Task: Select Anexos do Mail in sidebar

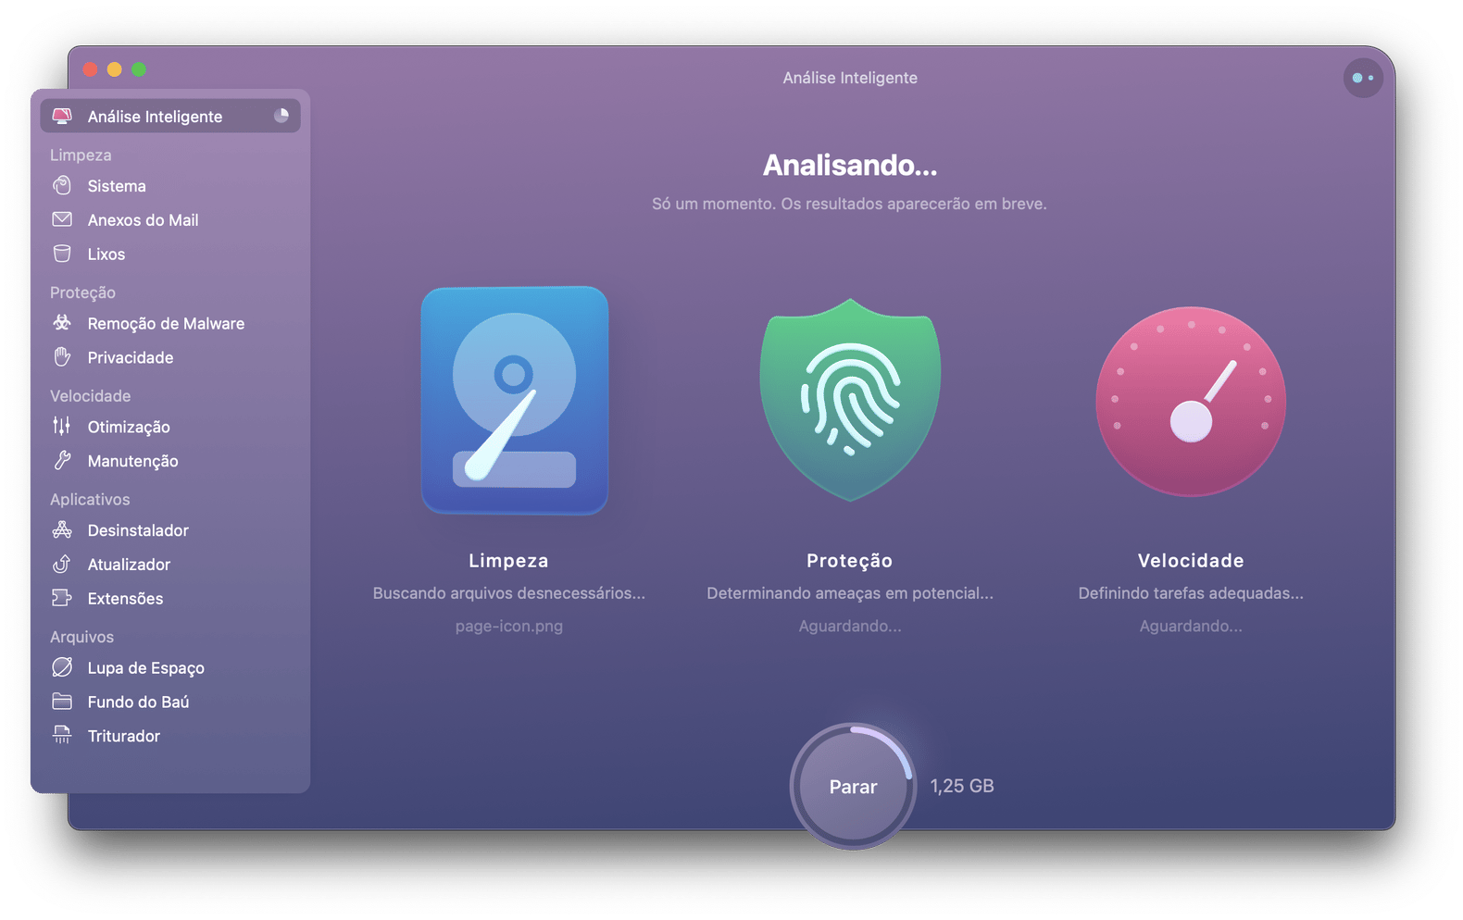Action: point(170,219)
